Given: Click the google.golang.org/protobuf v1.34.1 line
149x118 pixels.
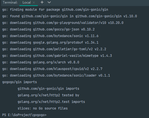Looking at the screenshot, I should pos(50,43).
